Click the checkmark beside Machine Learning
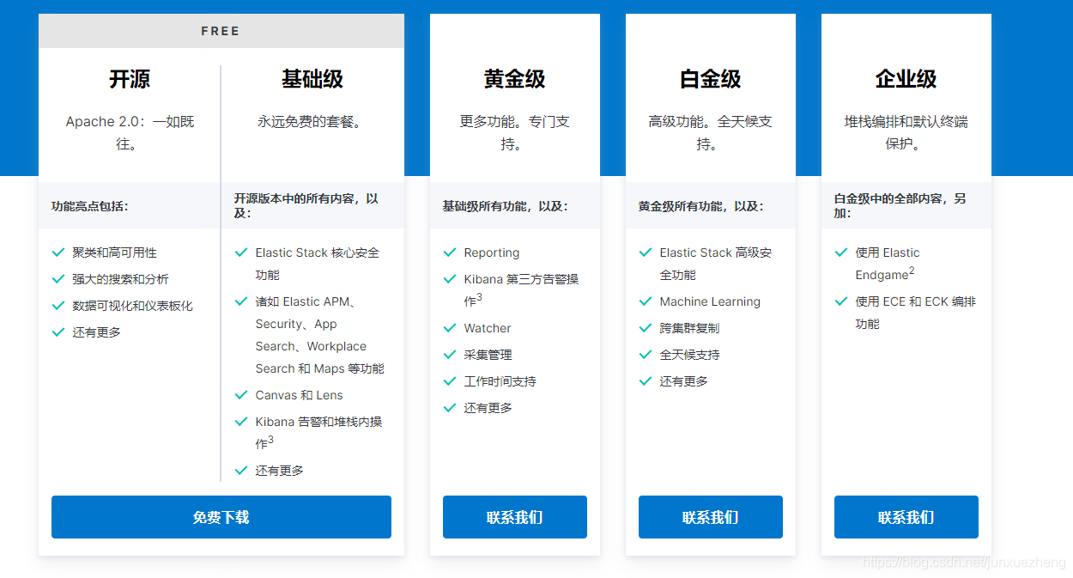 [646, 301]
